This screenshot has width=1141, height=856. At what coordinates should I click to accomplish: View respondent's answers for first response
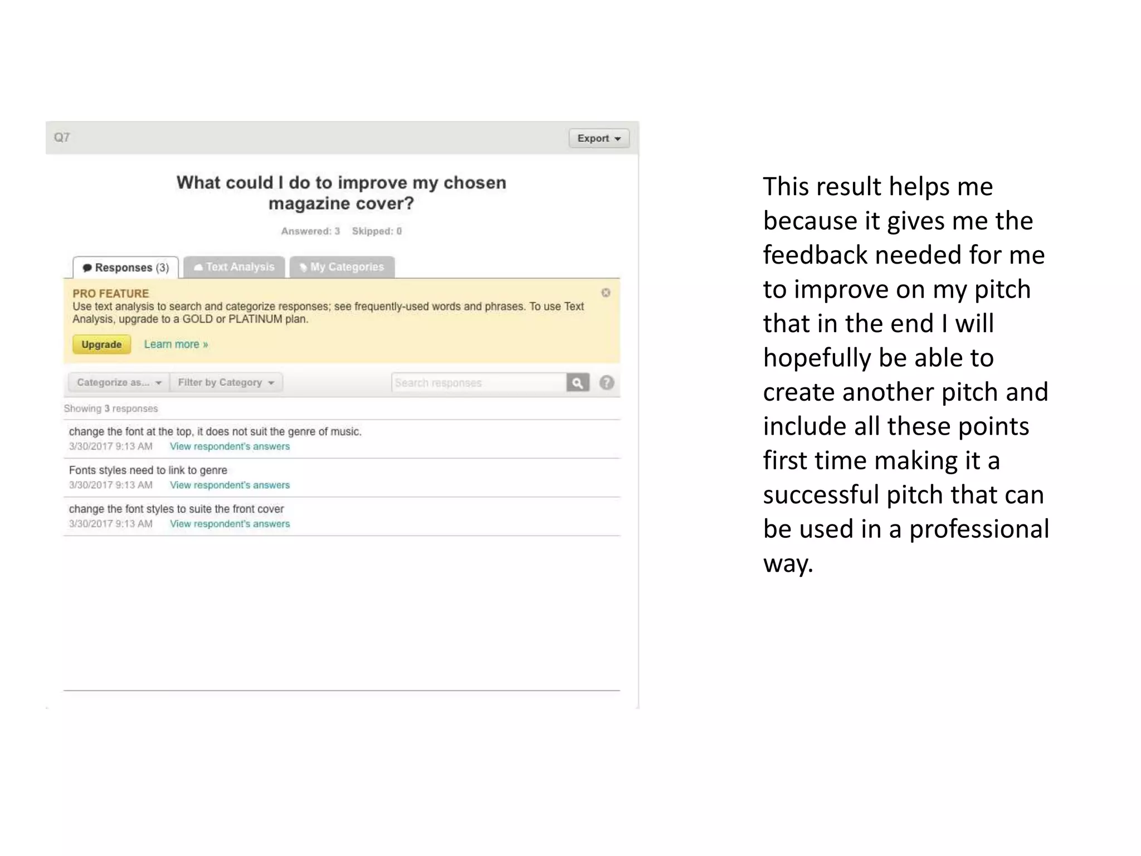pyautogui.click(x=230, y=446)
